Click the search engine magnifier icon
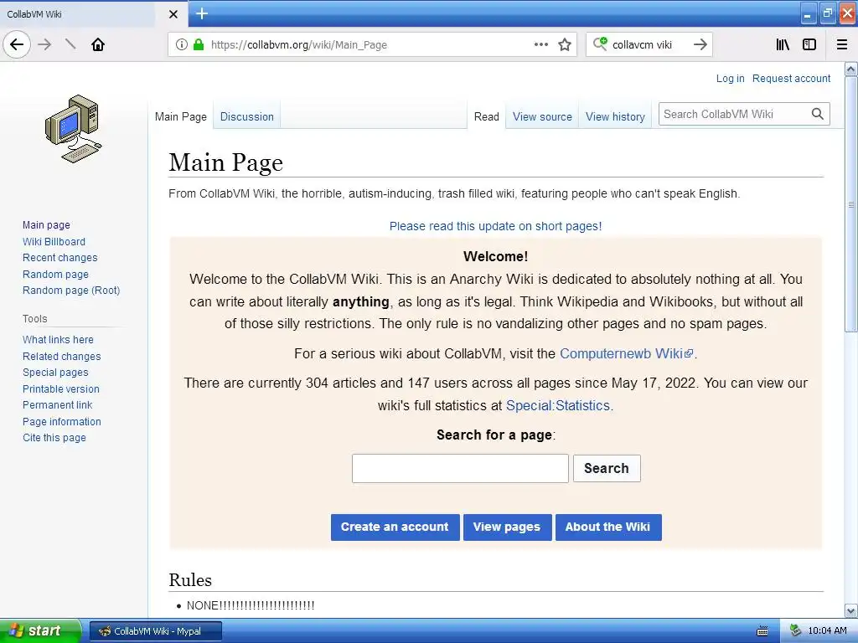 click(600, 44)
